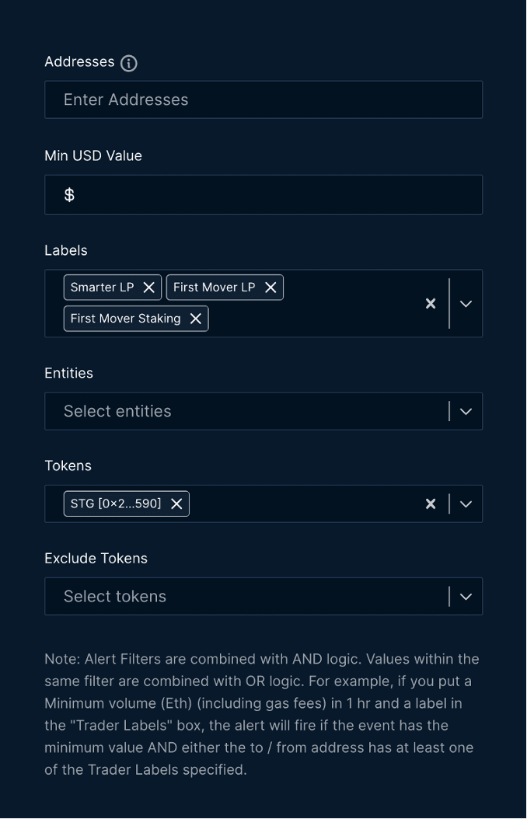Clear all selected labels

pyautogui.click(x=431, y=304)
